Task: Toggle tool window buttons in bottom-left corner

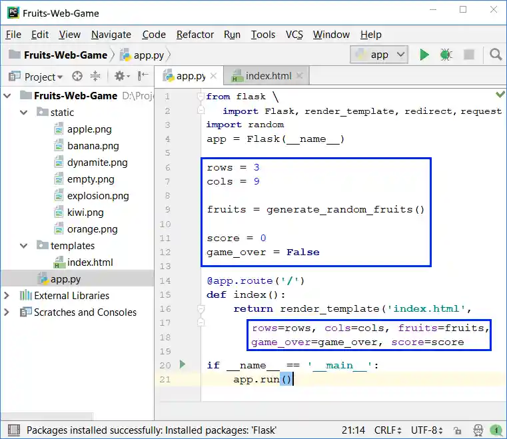Action: click(13, 430)
